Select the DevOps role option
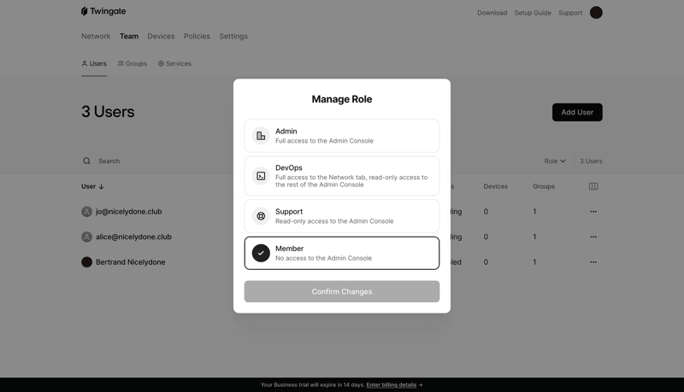 pyautogui.click(x=342, y=176)
